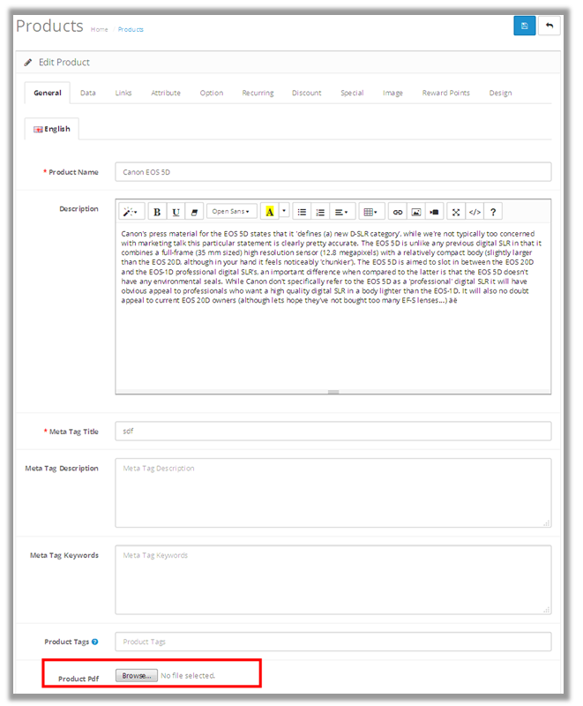This screenshot has width=583, height=706.
Task: Apply the yellow highlight font color
Action: coord(270,212)
